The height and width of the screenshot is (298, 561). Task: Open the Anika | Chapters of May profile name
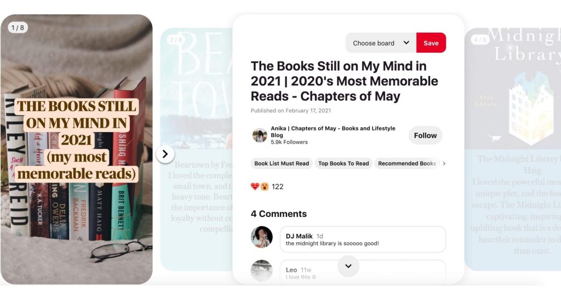[333, 131]
